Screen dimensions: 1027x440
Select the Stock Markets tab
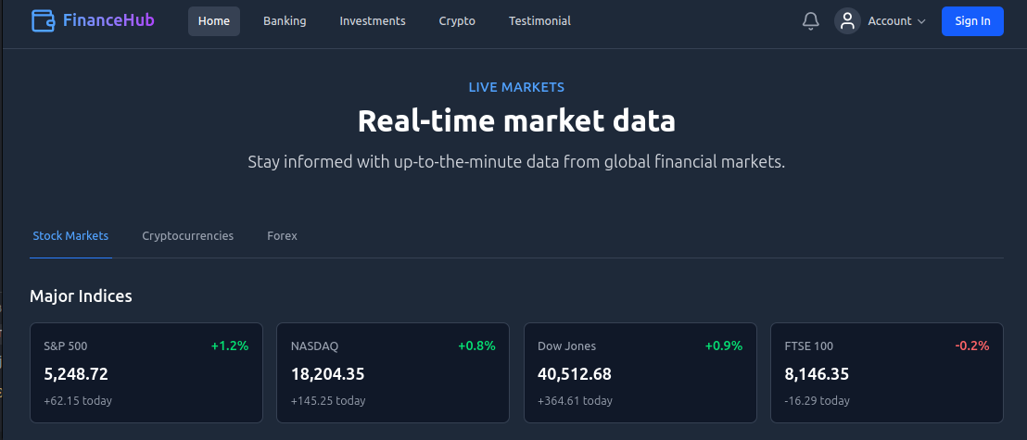point(70,235)
